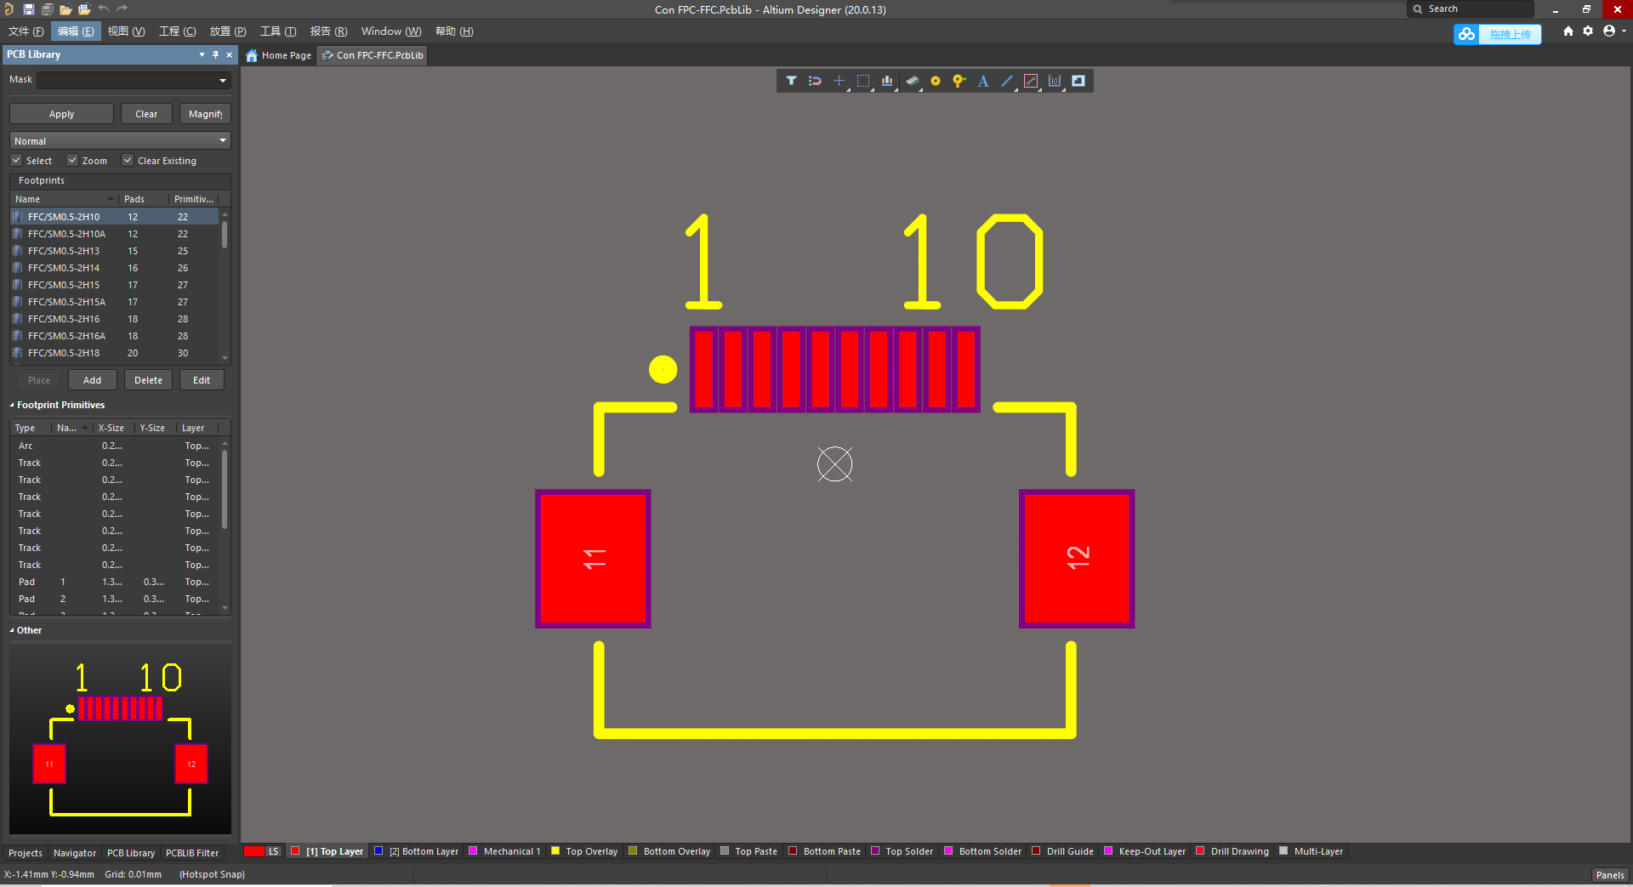Click the Add footprint button
The image size is (1633, 887).
pyautogui.click(x=93, y=380)
